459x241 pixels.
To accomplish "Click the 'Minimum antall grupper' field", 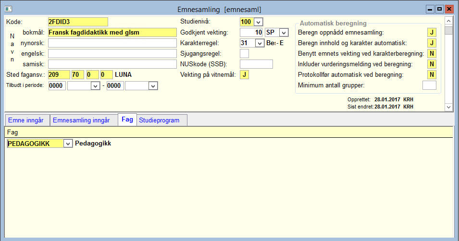I will coord(429,85).
